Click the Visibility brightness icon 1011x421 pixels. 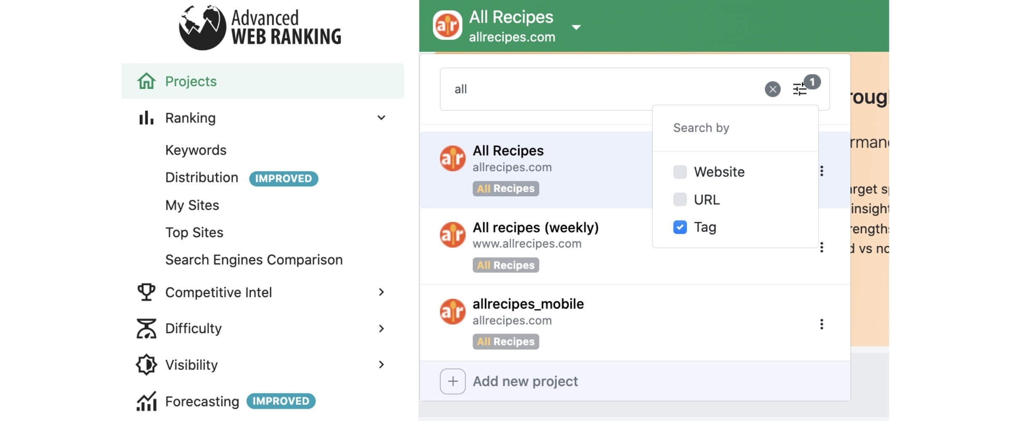(146, 365)
